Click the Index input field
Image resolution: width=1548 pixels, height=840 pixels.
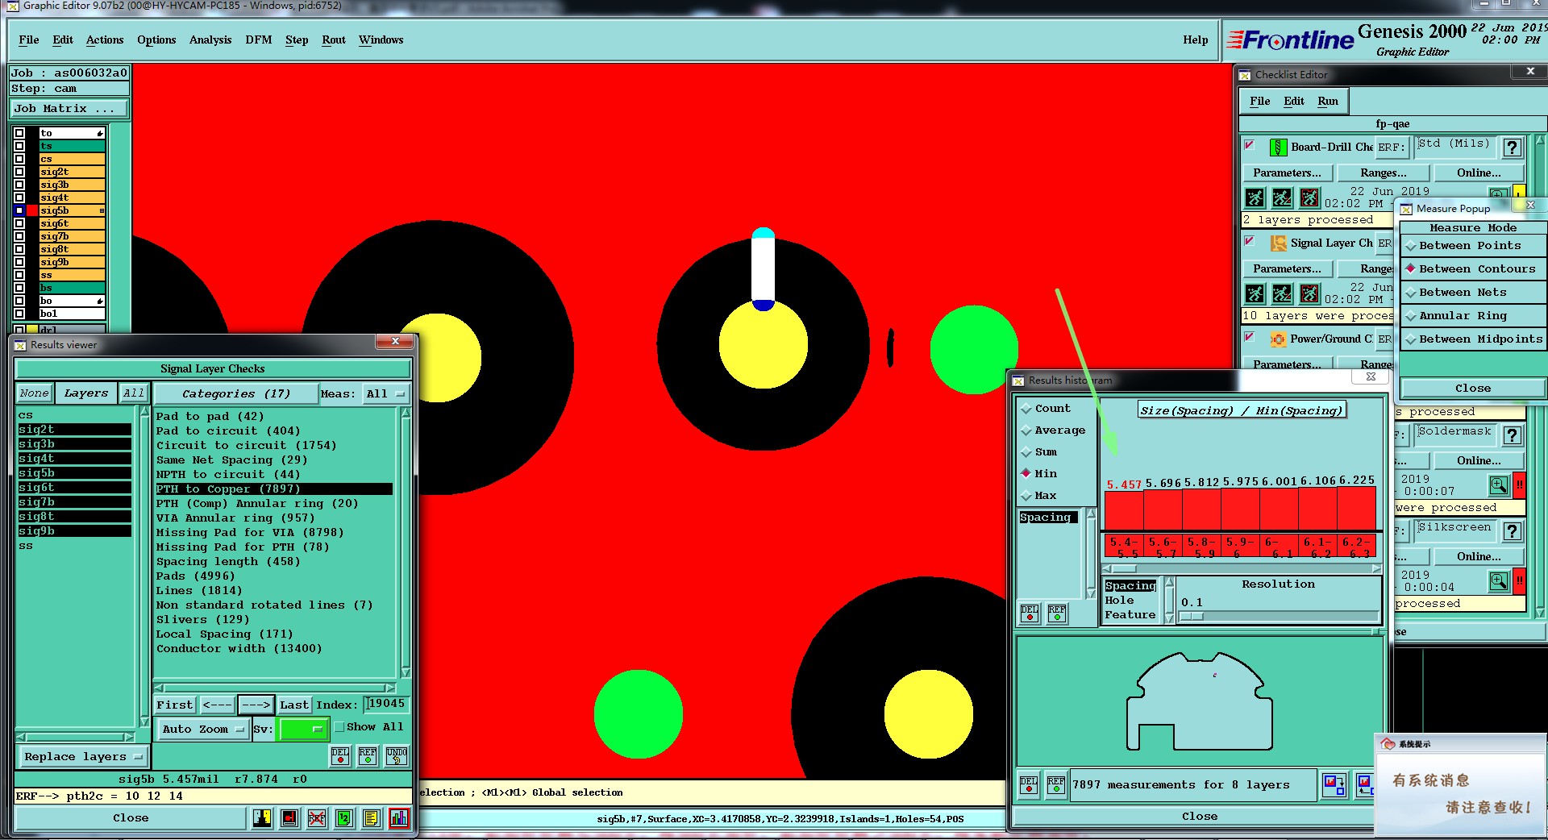(x=386, y=705)
